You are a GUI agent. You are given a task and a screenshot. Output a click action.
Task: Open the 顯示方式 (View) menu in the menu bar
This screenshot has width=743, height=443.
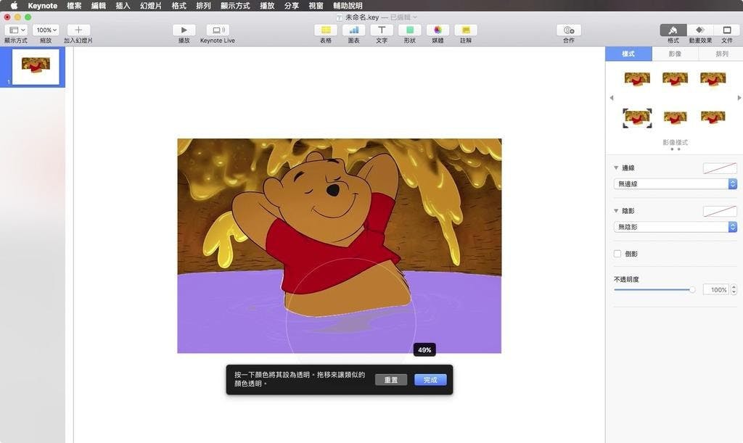point(235,6)
